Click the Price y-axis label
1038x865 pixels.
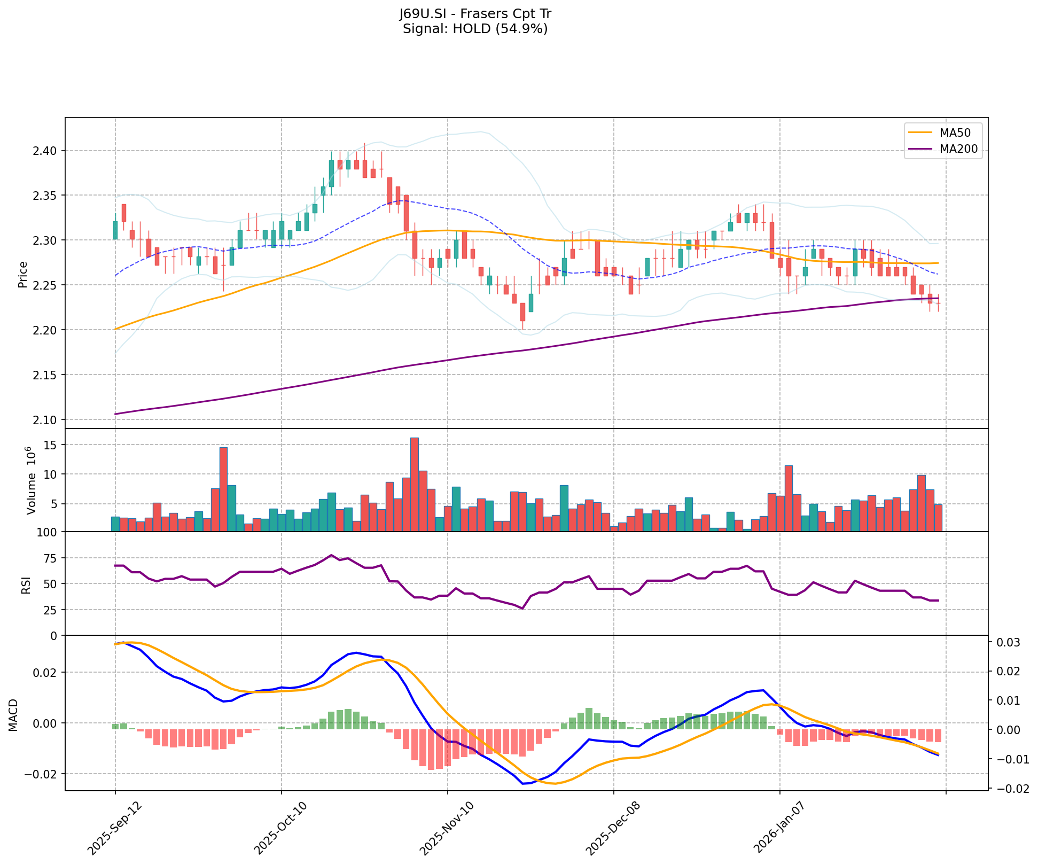[22, 274]
